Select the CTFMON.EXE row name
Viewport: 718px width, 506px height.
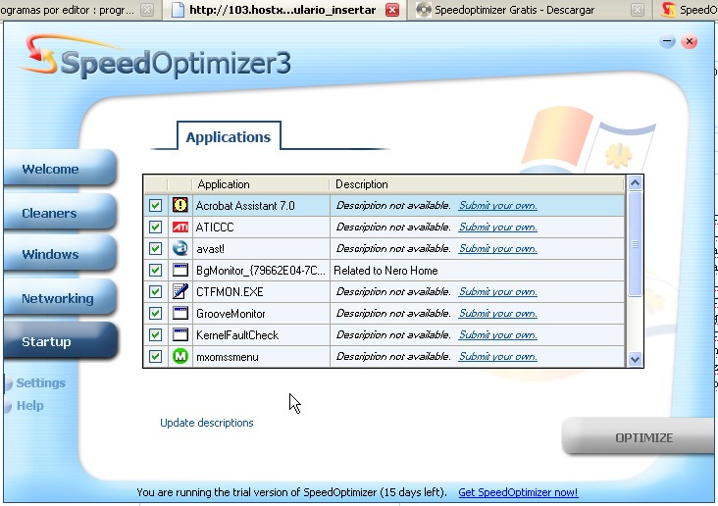[230, 292]
